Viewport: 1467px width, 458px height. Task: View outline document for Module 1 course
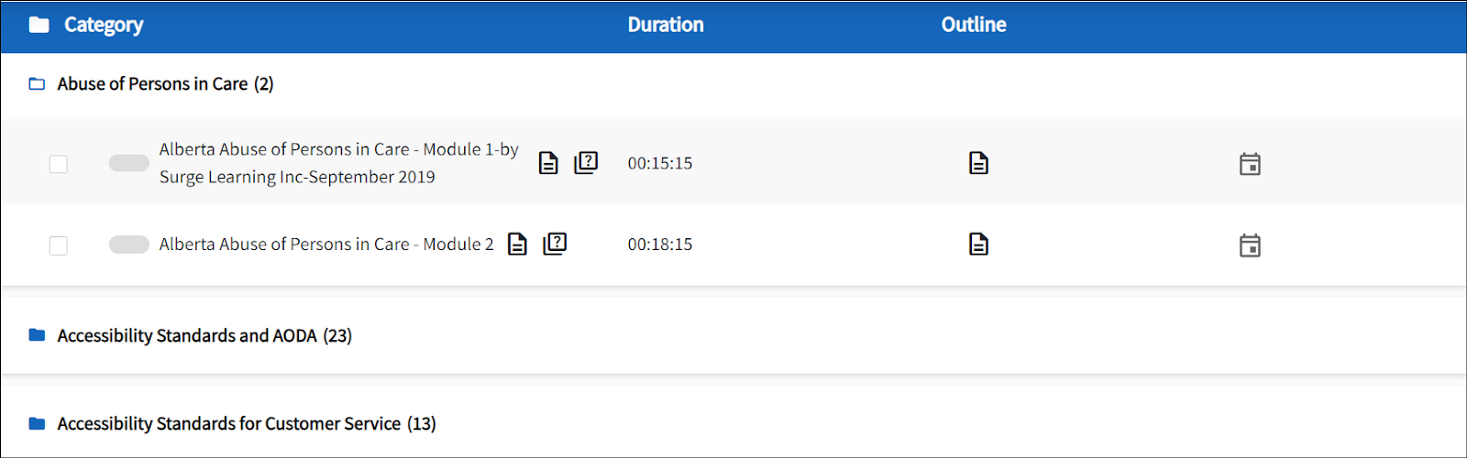tap(978, 163)
